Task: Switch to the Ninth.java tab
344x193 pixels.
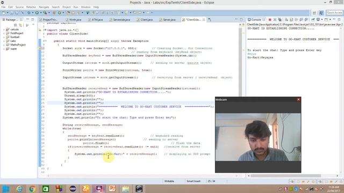Action: (74, 20)
